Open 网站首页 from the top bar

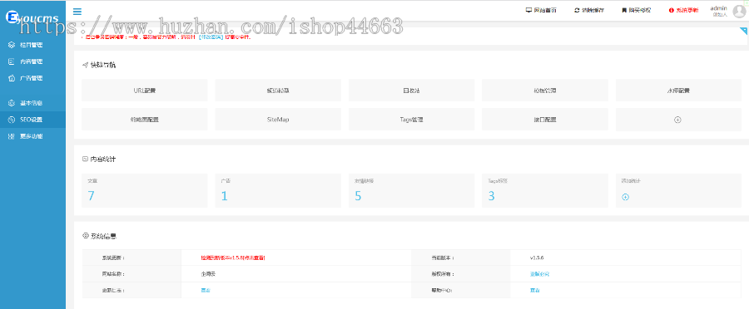click(x=545, y=10)
